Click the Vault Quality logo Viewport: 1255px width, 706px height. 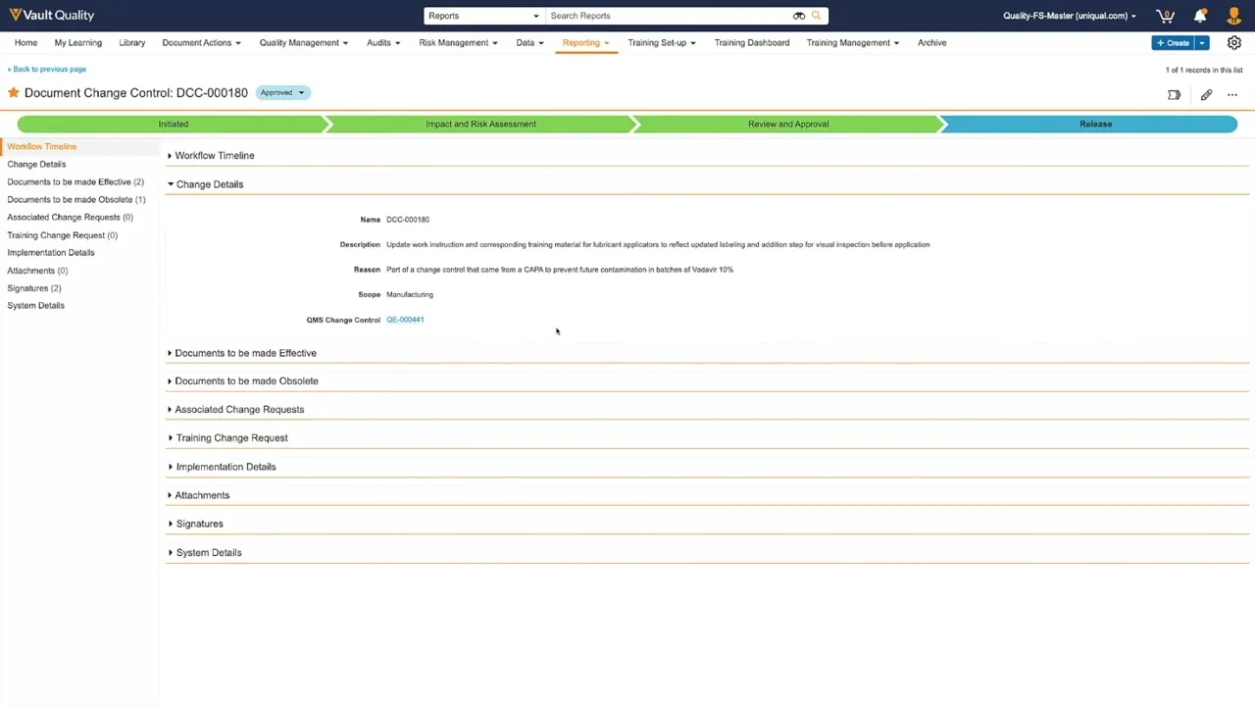pyautogui.click(x=52, y=15)
